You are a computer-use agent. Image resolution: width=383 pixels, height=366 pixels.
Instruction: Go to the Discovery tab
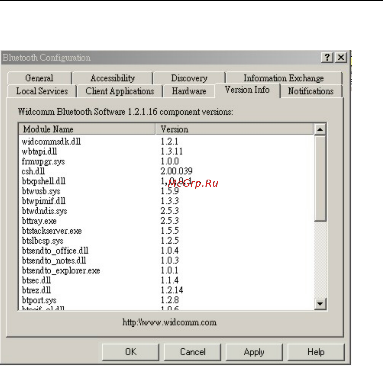click(x=189, y=78)
